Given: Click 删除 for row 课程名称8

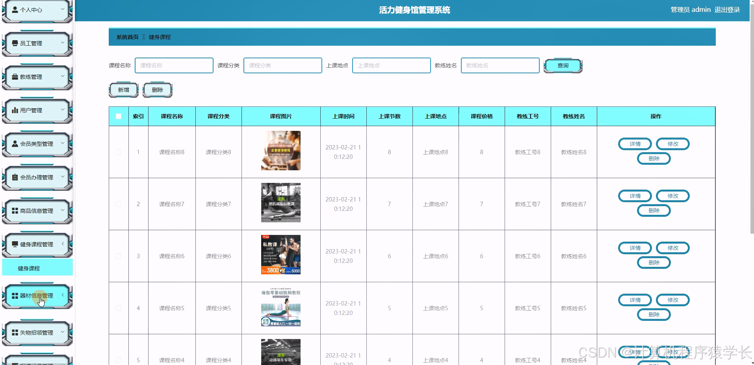Looking at the screenshot, I should [654, 158].
